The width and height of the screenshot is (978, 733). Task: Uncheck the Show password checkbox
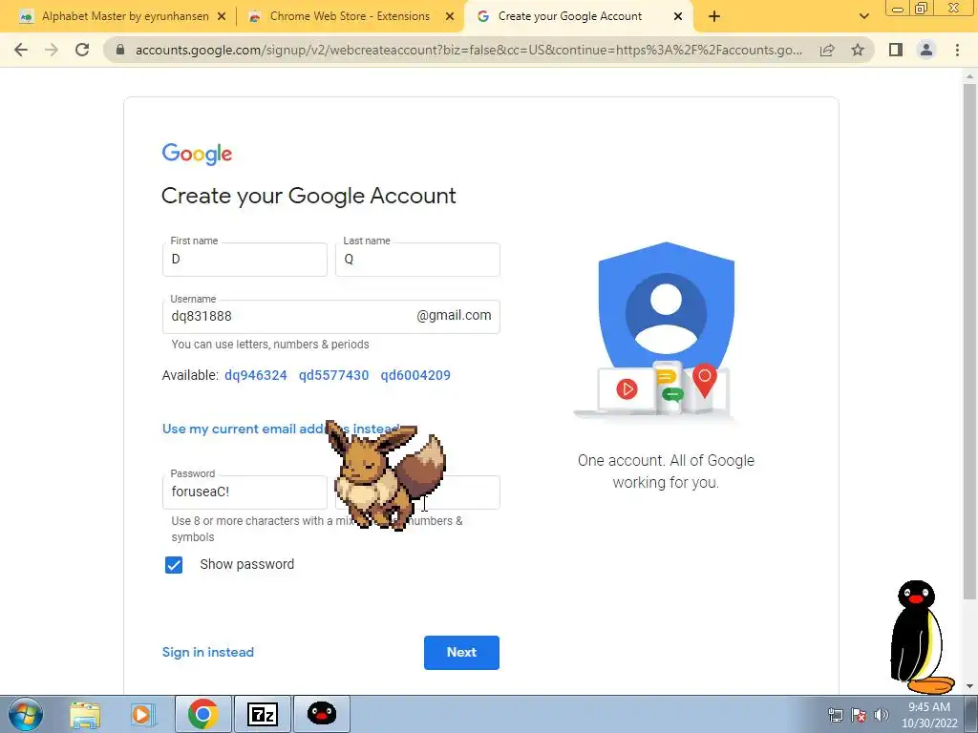174,565
